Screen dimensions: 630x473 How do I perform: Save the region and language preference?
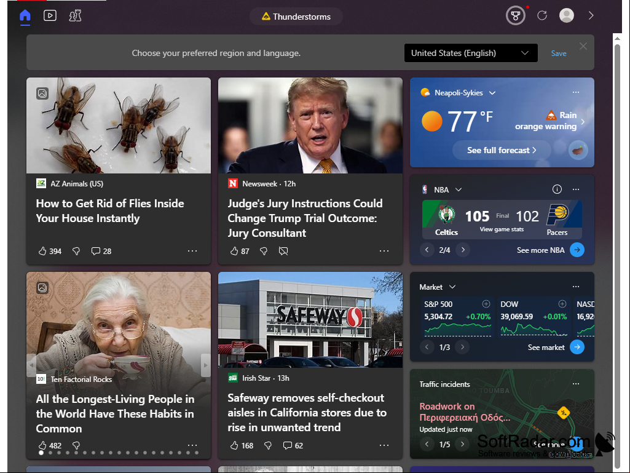[x=559, y=54]
